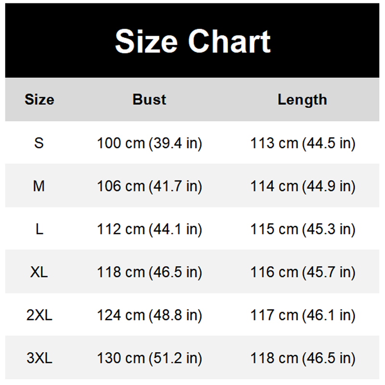The width and height of the screenshot is (385, 385).
Task: Click bust value 106 cm (41.7 in)
Action: click(x=150, y=186)
